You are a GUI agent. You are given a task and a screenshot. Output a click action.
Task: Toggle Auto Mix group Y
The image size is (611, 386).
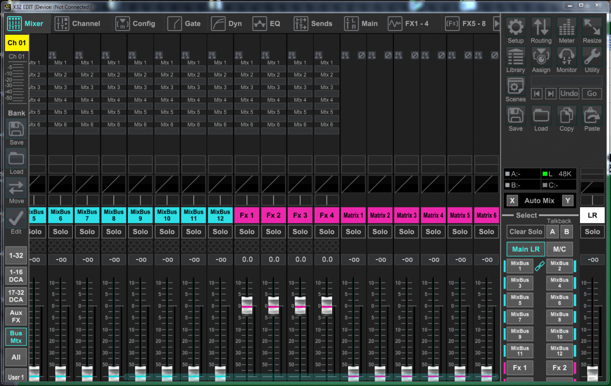point(568,201)
